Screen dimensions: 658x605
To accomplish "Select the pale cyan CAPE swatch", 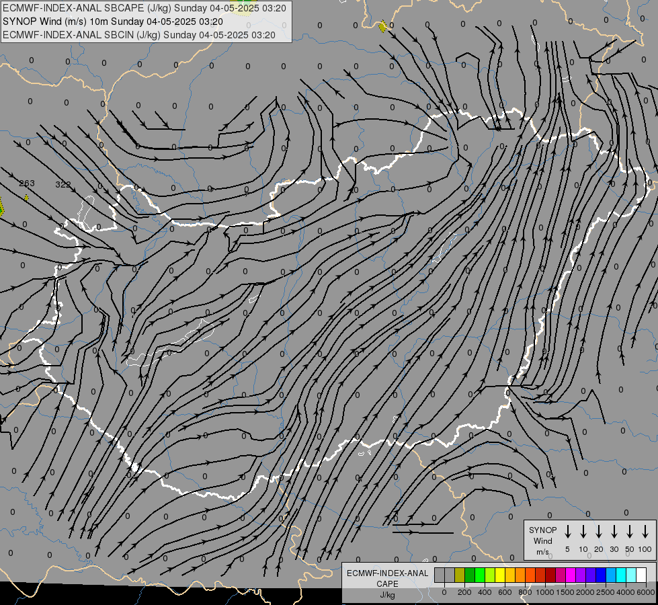I will point(630,575).
